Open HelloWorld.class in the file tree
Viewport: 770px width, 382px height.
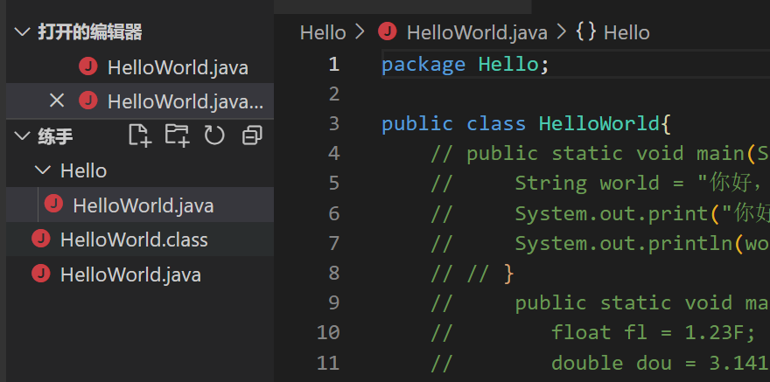pos(134,240)
